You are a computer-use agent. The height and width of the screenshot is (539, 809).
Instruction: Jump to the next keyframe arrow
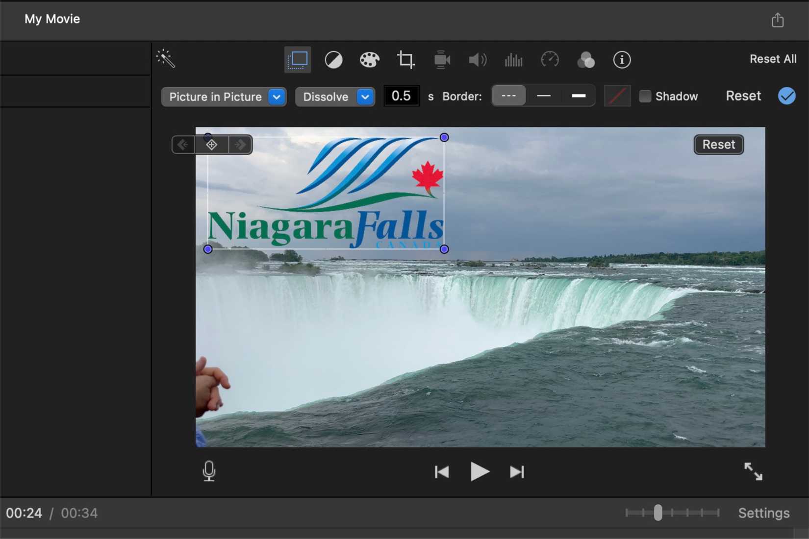pos(240,145)
